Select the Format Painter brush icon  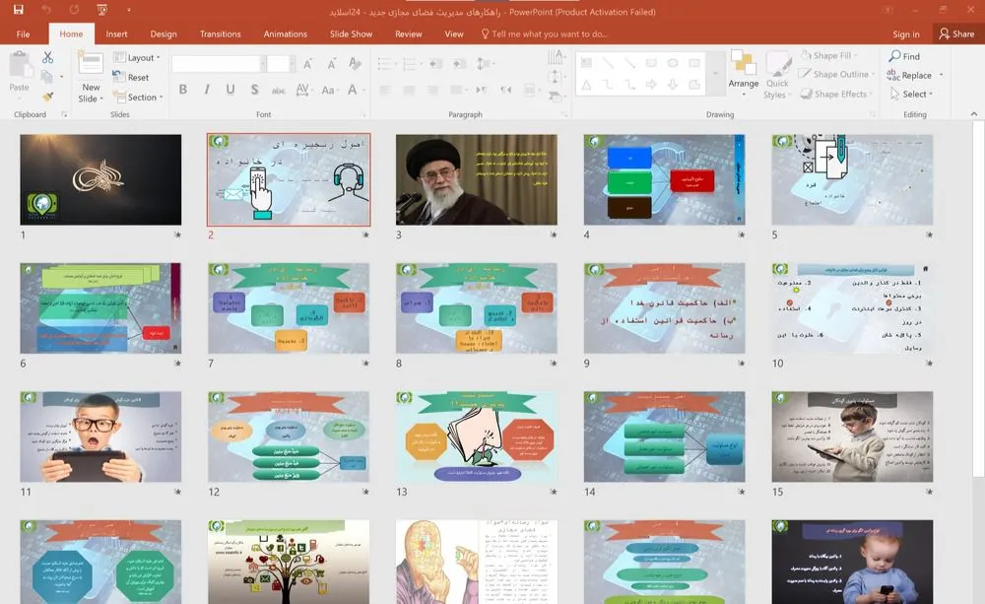(47, 97)
